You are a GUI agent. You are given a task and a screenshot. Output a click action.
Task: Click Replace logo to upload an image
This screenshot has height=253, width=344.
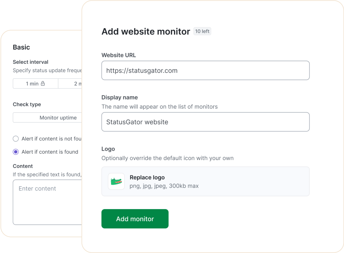point(147,178)
